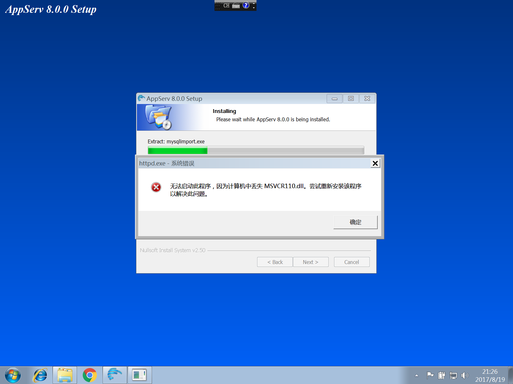Image resolution: width=513 pixels, height=384 pixels.
Task: Click the 确定 button in error dialog
Action: click(355, 222)
